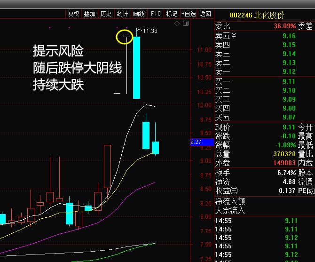Click the 卖一 ask price 9.12
Screen dimensions: 315x262
coord(289,71)
